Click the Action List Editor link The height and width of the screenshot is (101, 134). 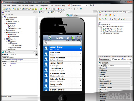pos(7,96)
